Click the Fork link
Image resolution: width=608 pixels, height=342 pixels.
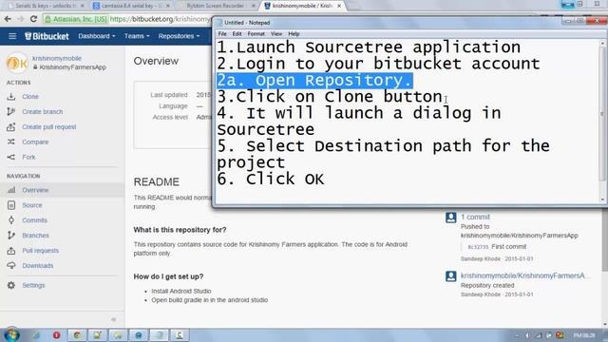[x=28, y=157]
